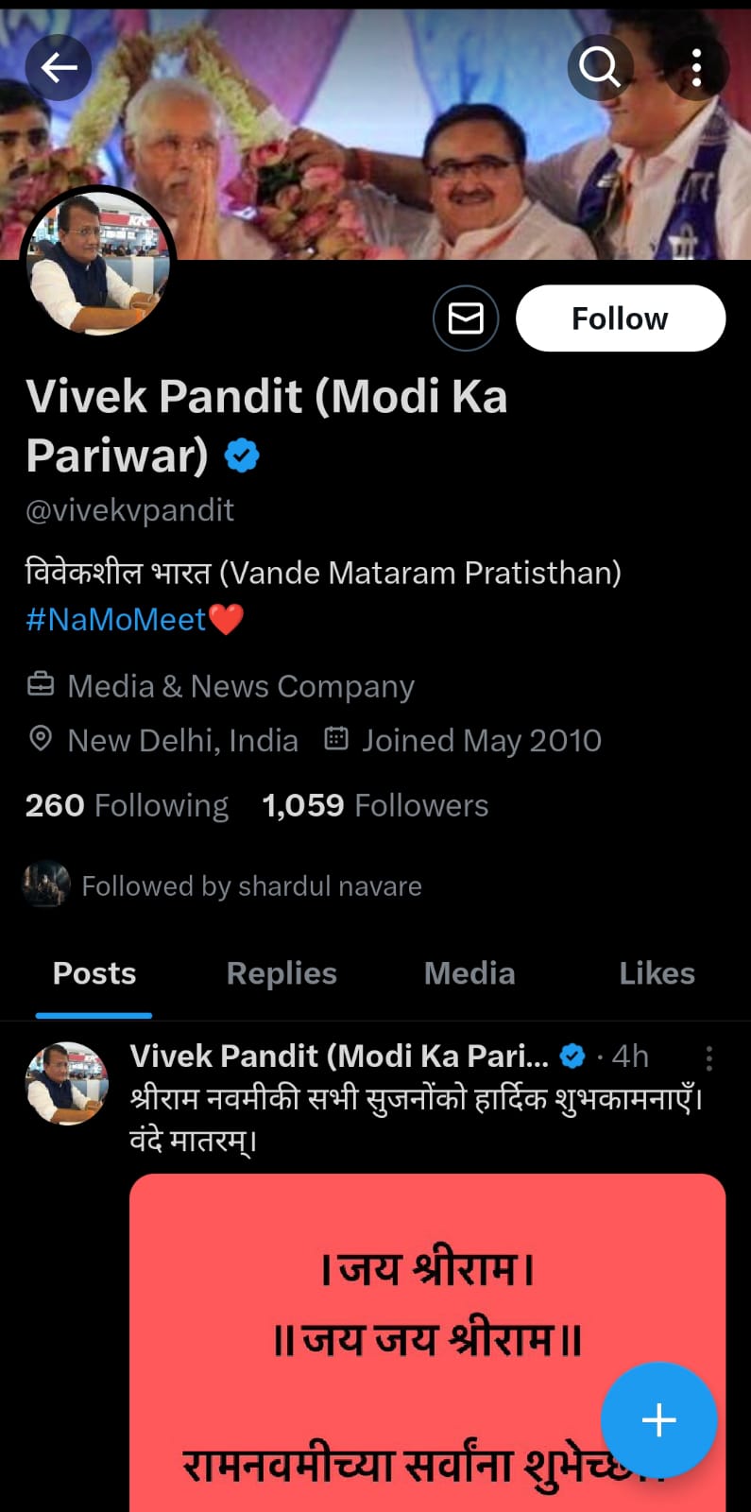Open the #NaMoMeet hashtag link
This screenshot has height=1512, width=751.
[115, 620]
